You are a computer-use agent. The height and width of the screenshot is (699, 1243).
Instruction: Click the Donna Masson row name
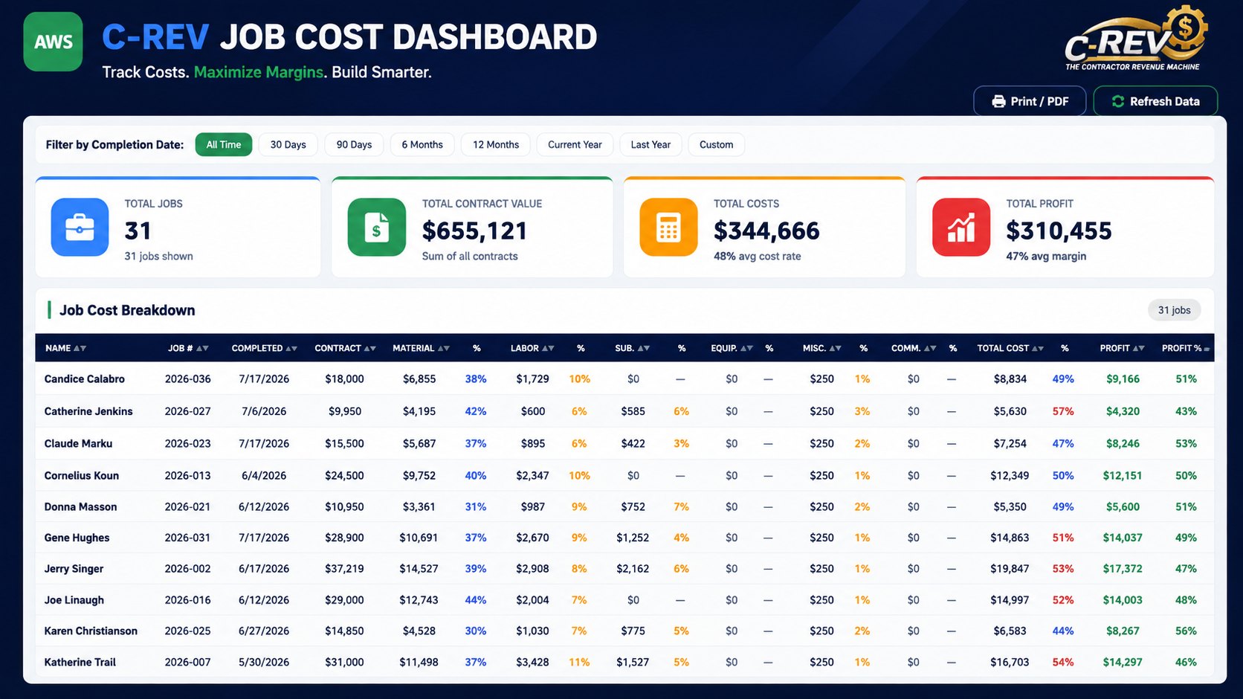tap(80, 507)
